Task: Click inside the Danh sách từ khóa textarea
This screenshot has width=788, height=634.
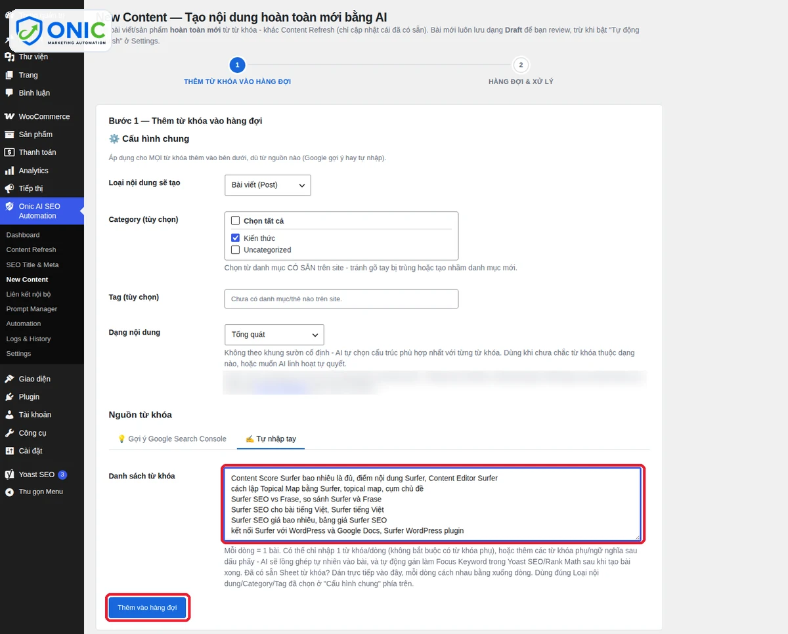Action: [x=432, y=504]
